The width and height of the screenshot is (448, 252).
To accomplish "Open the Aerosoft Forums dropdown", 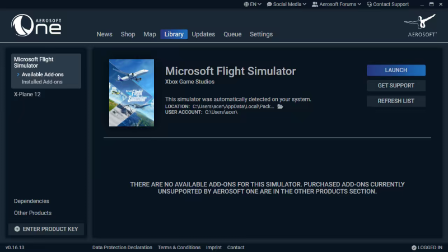I will pyautogui.click(x=337, y=4).
